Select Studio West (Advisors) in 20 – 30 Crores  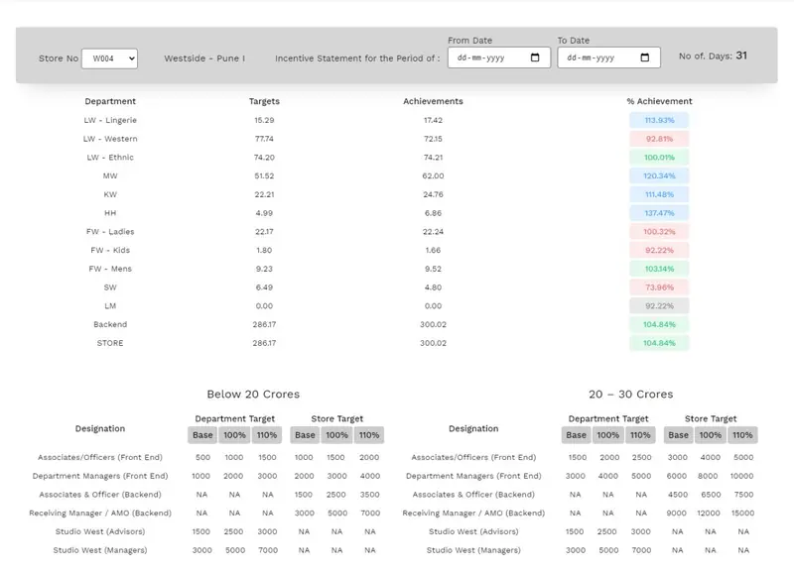[x=473, y=531]
